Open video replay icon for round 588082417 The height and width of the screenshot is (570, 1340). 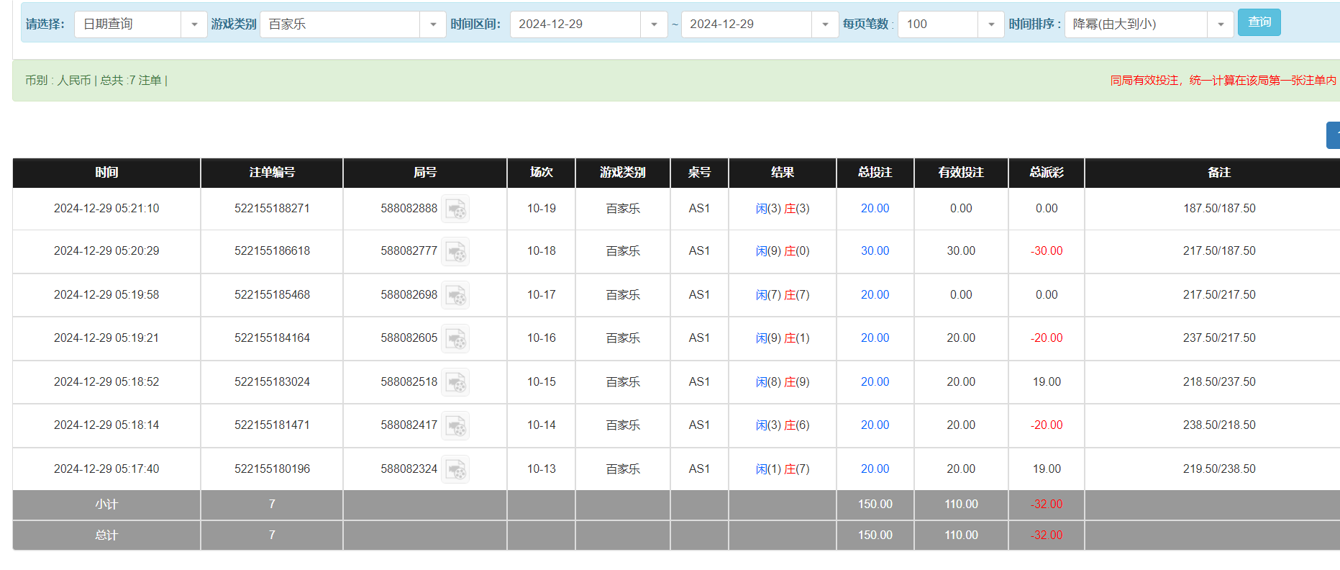455,426
